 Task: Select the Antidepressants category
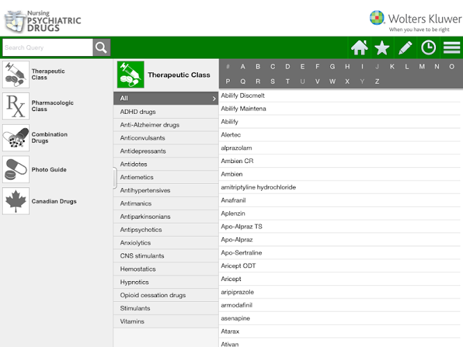[166, 151]
